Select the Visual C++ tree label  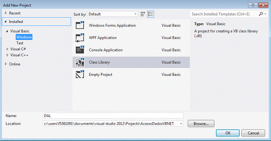point(19,55)
